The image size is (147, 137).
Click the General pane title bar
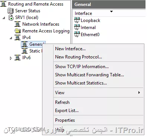click(x=109, y=4)
